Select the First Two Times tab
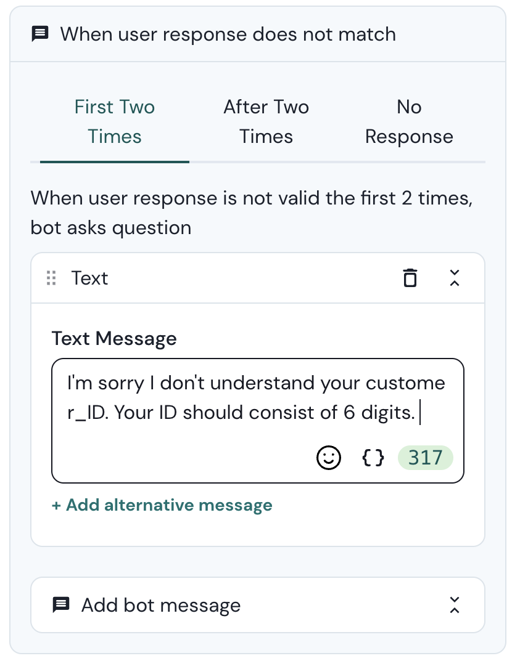This screenshot has width=520, height=669. tap(114, 121)
